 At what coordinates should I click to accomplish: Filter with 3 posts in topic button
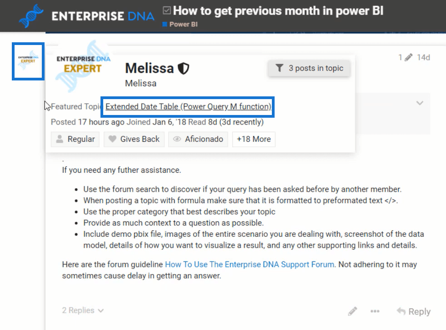point(309,68)
